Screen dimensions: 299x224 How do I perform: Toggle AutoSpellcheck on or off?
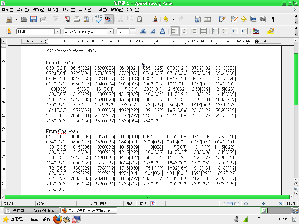[109, 20]
